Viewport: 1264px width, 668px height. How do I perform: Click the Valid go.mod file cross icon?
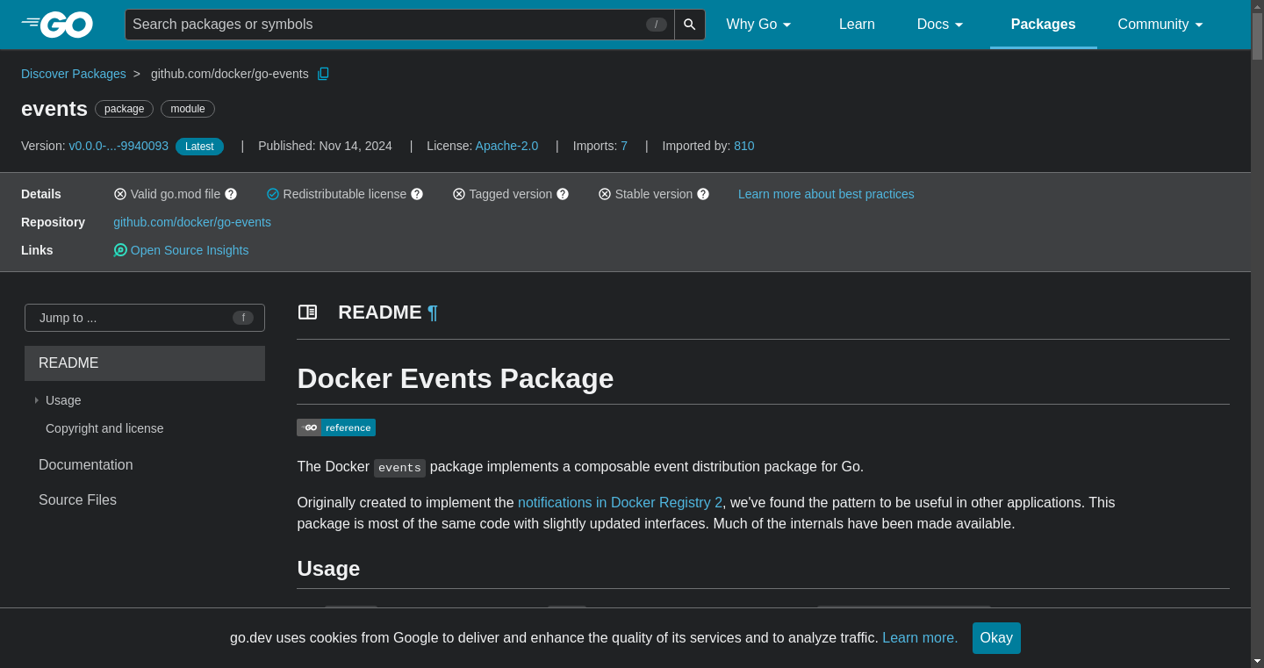point(120,194)
